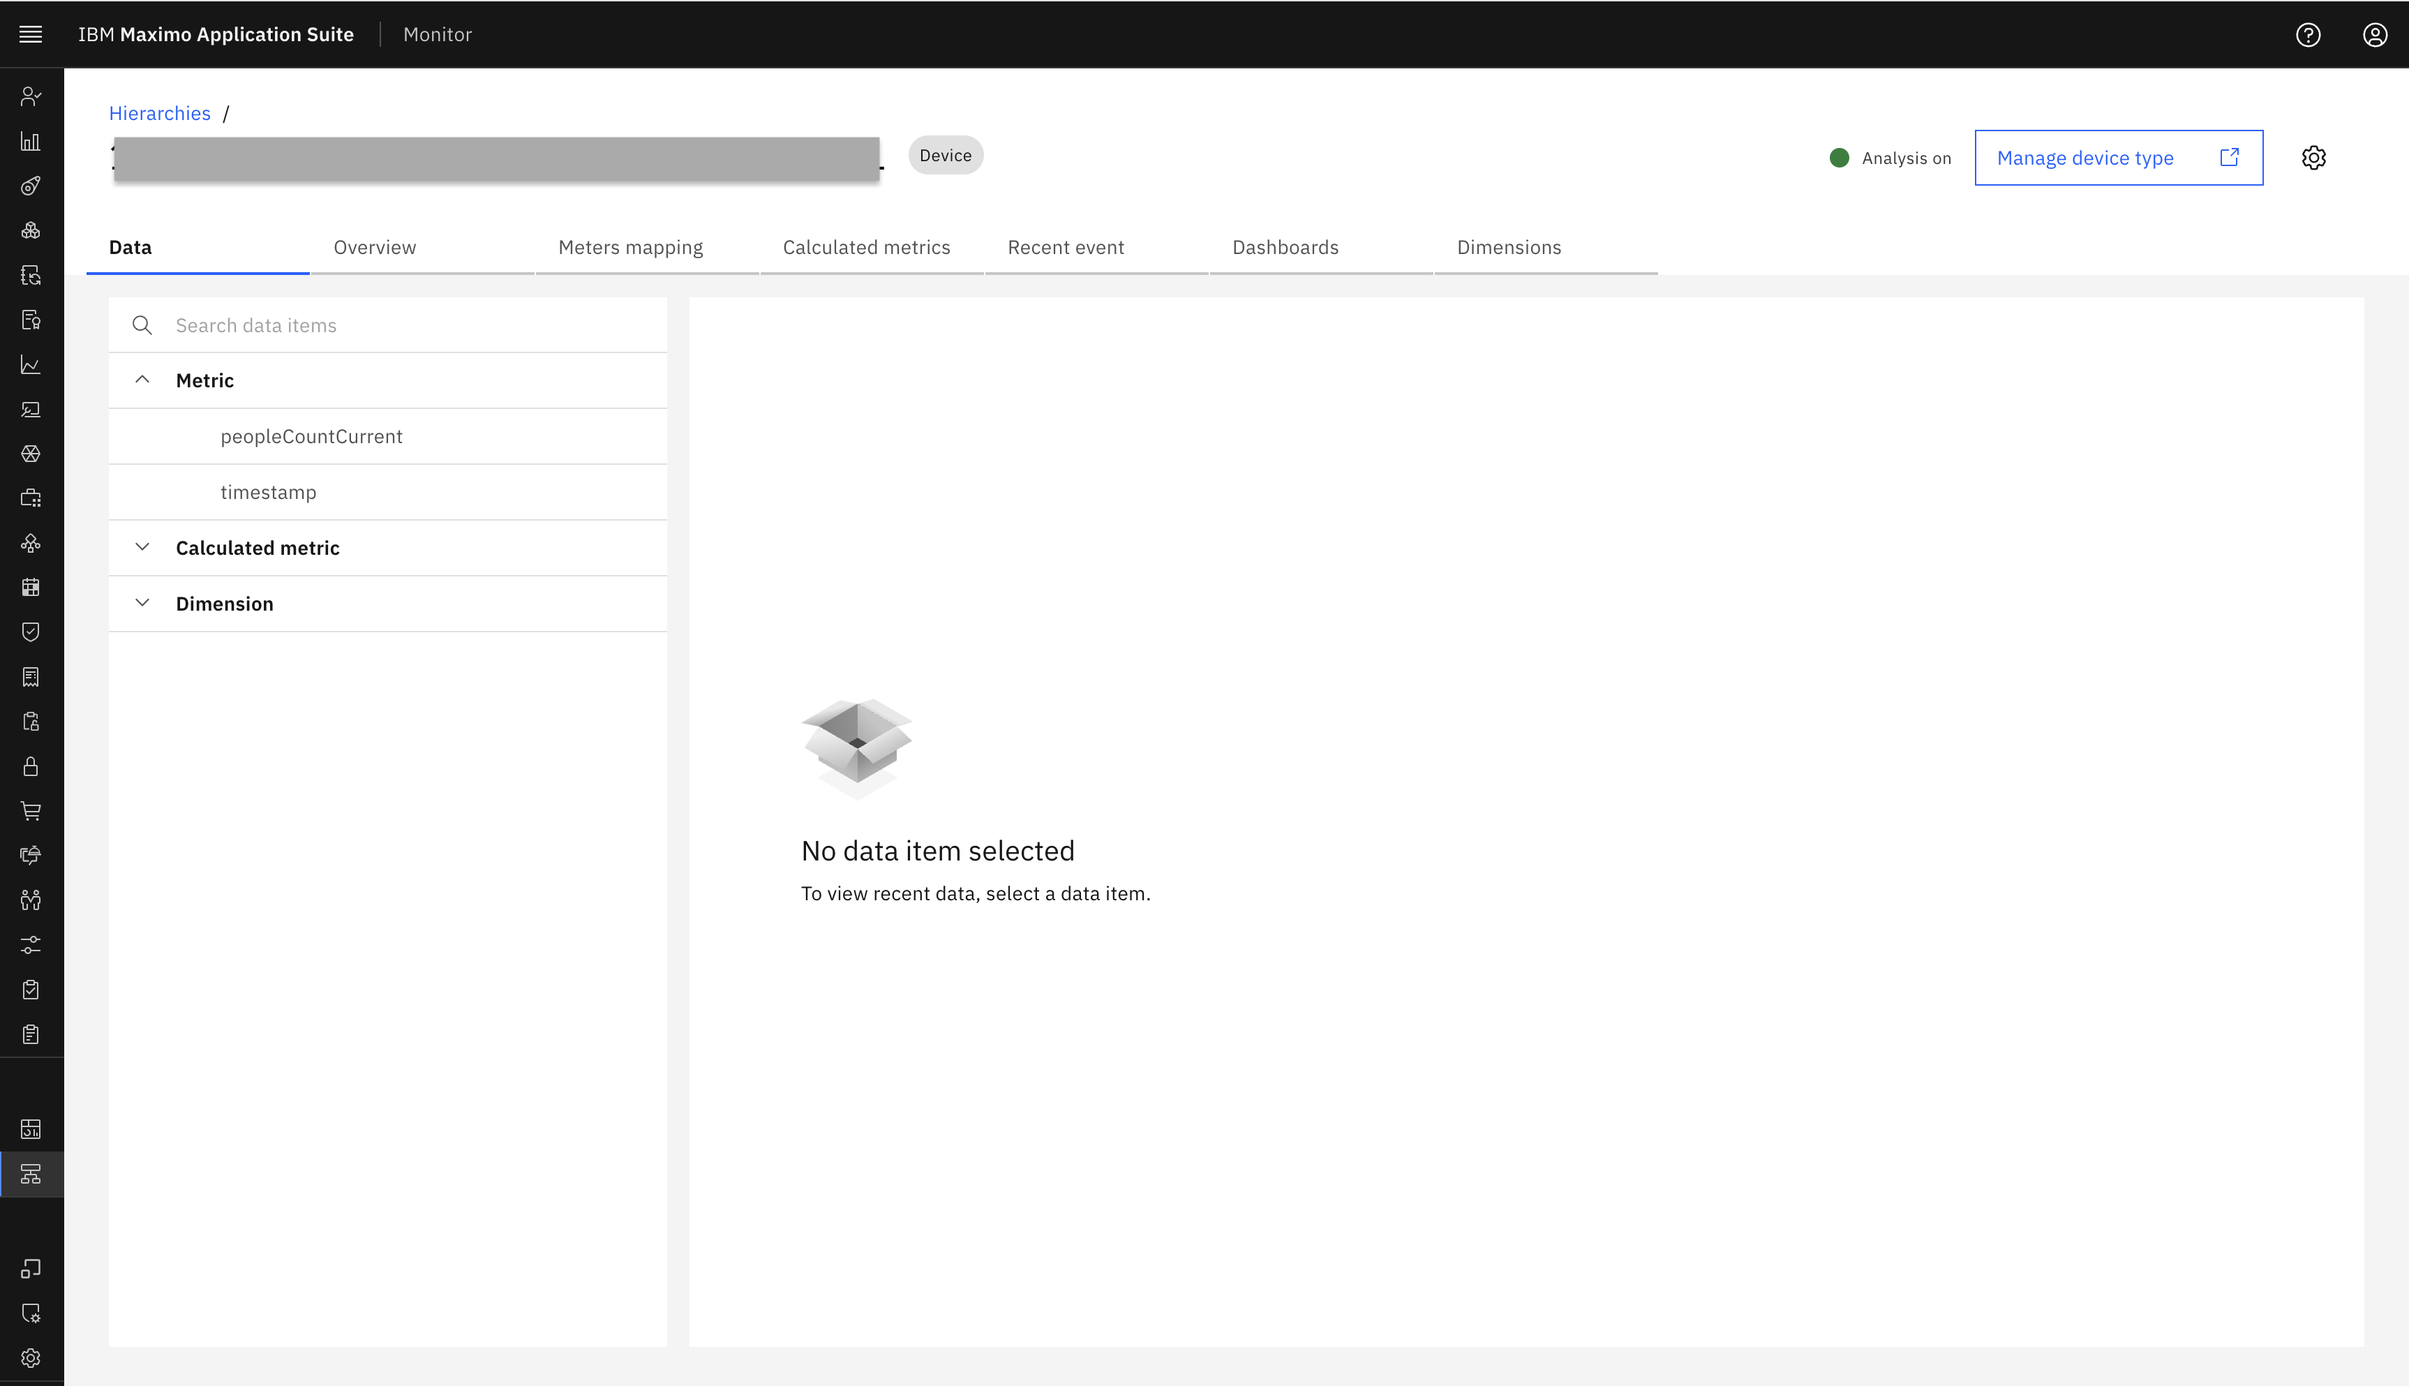
Task: Open the line chart sidebar icon
Action: coord(31,364)
